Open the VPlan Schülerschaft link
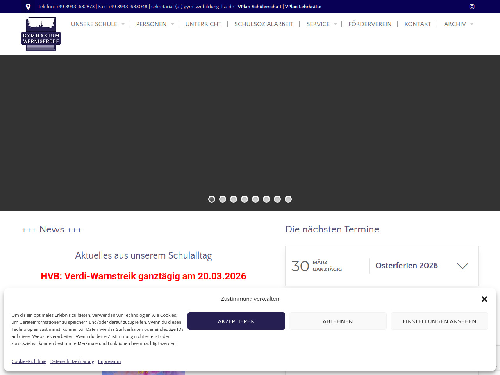 [x=259, y=7]
